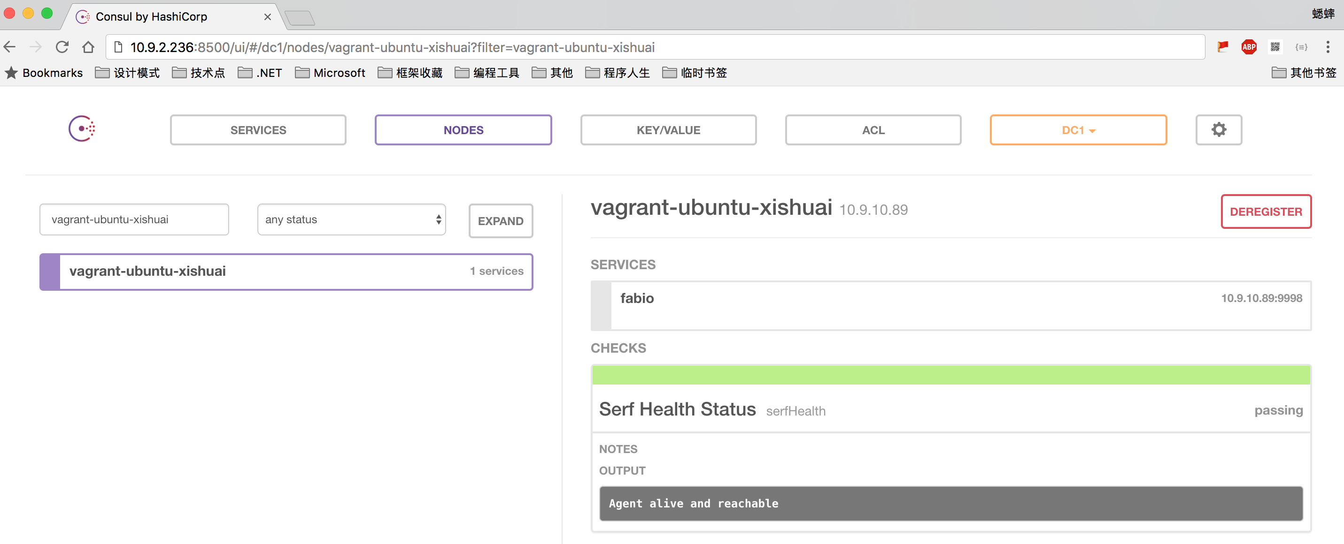Open the settings gear button
Viewport: 1344px width, 544px height.
(x=1218, y=130)
